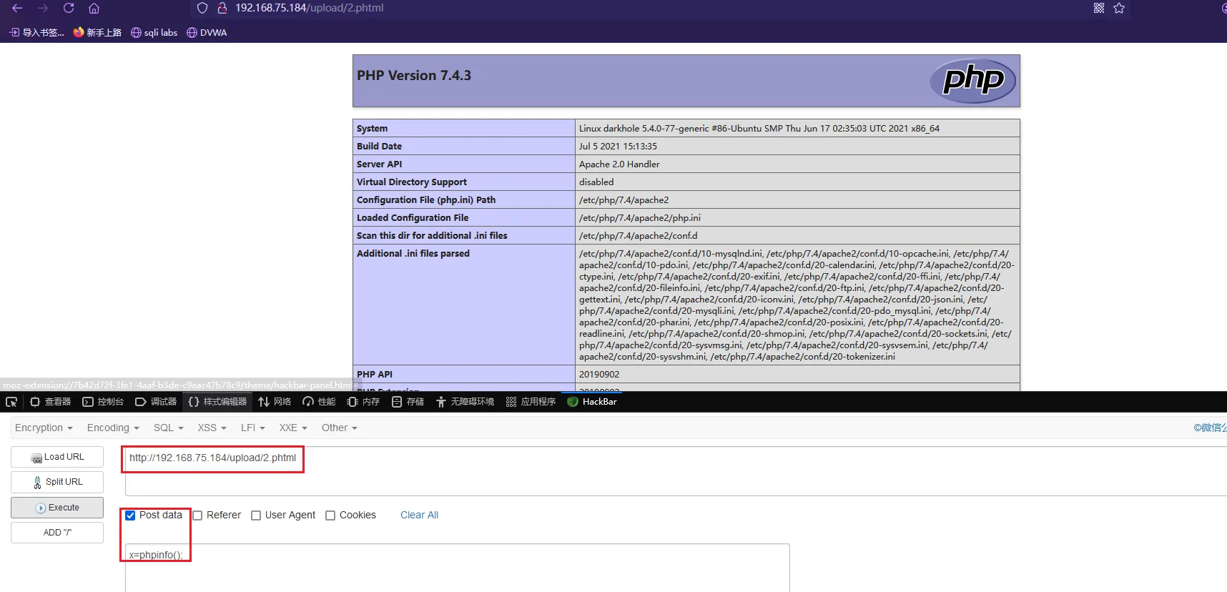This screenshot has height=592, width=1227.
Task: Open the QR code icon in the address bar
Action: 1099,8
